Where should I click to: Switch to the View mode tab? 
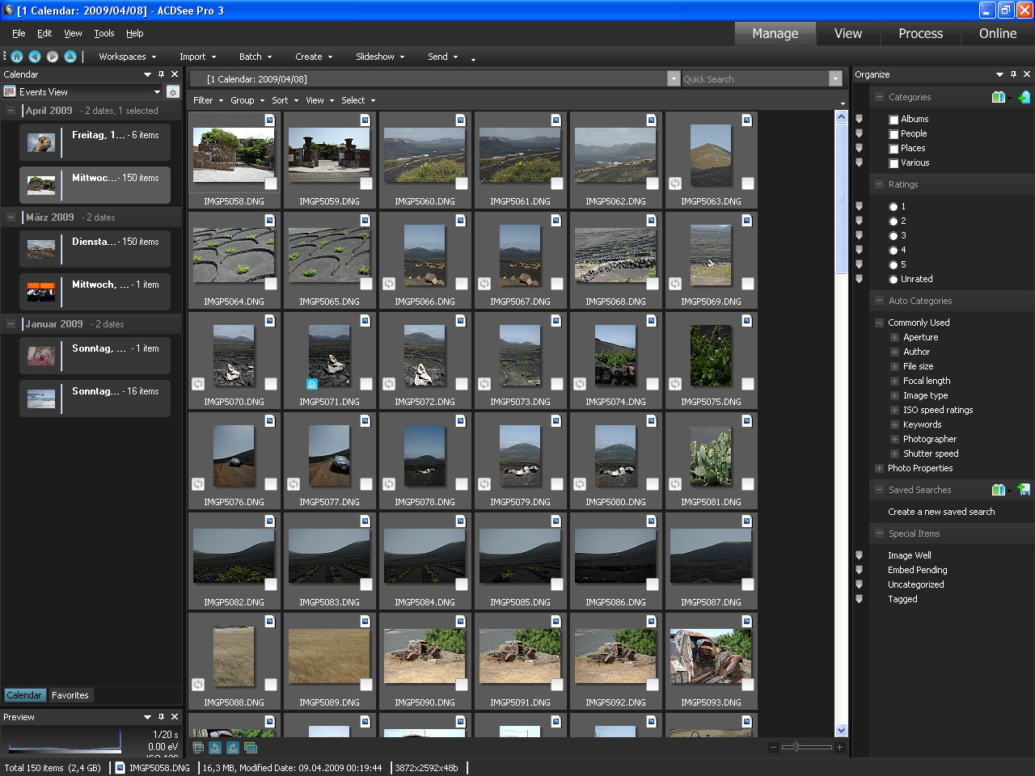847,34
